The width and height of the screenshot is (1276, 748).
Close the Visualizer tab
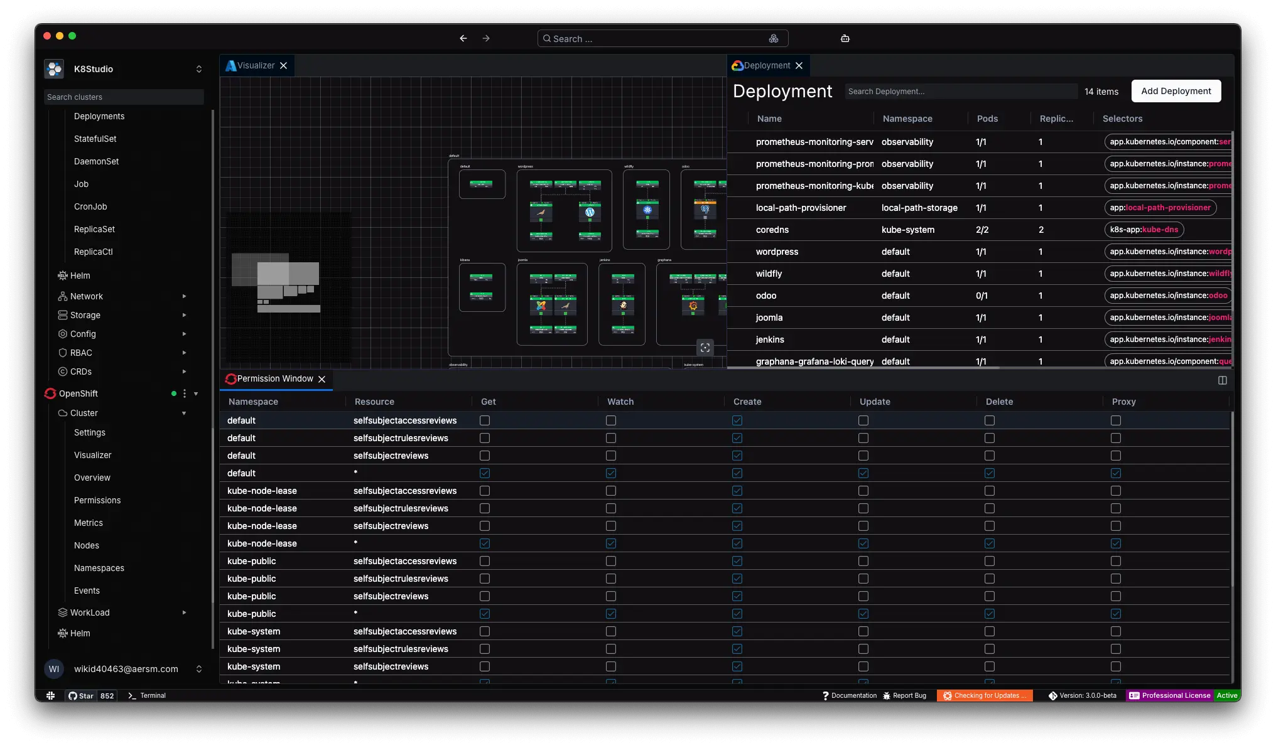pos(284,65)
